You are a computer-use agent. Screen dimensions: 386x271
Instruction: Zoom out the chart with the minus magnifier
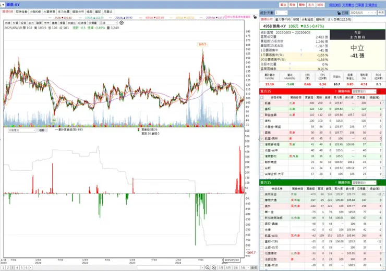coord(207,267)
